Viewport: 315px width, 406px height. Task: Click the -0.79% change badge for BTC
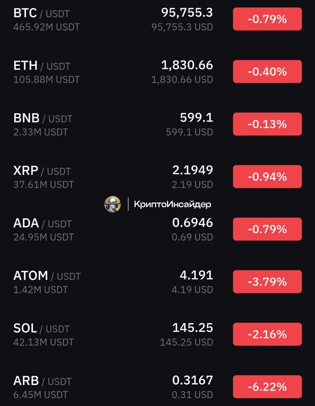coord(267,19)
